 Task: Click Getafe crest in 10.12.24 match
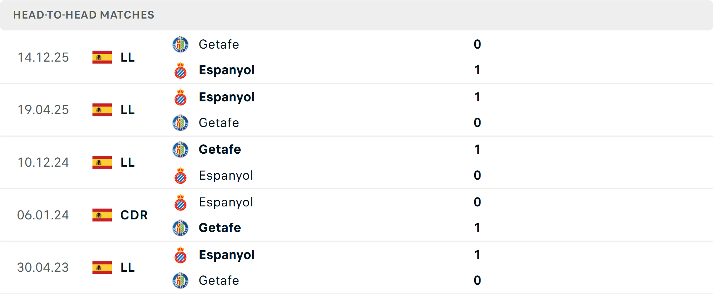(x=180, y=150)
